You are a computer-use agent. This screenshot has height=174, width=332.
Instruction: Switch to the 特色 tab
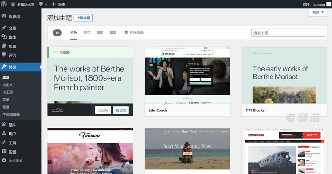pyautogui.click(x=73, y=32)
